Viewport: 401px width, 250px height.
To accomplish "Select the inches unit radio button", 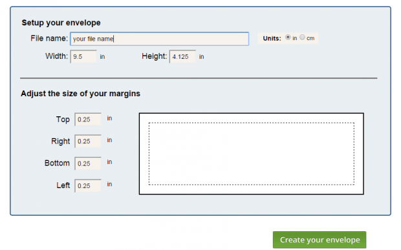I will 288,37.
